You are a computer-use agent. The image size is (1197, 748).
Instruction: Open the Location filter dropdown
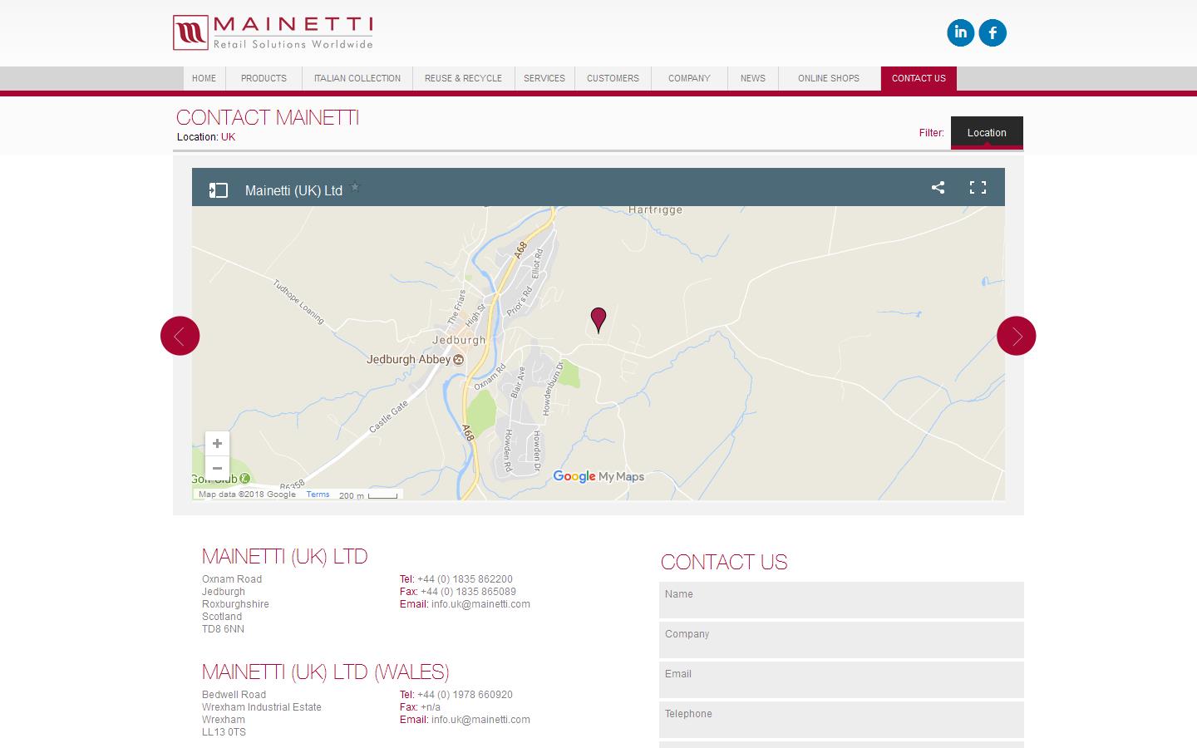987,133
